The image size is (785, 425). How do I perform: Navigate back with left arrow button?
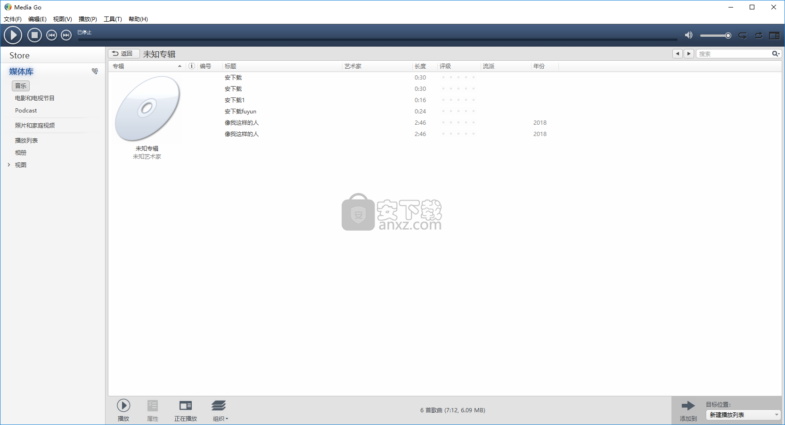(x=678, y=54)
